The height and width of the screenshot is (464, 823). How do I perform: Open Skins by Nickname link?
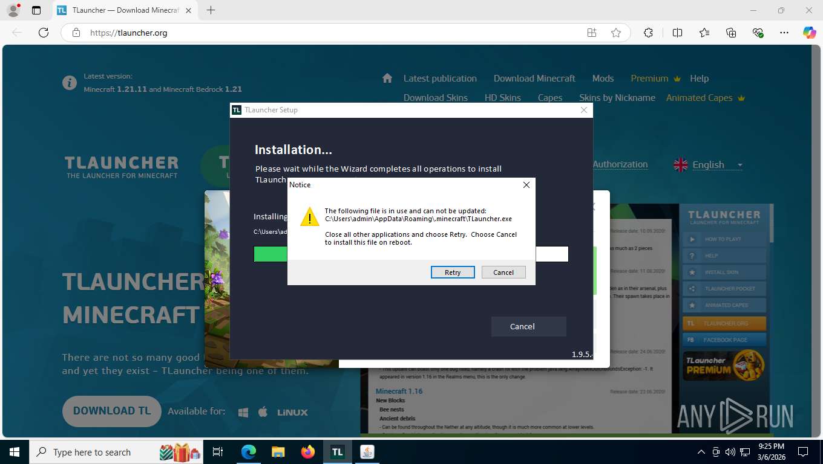[617, 98]
